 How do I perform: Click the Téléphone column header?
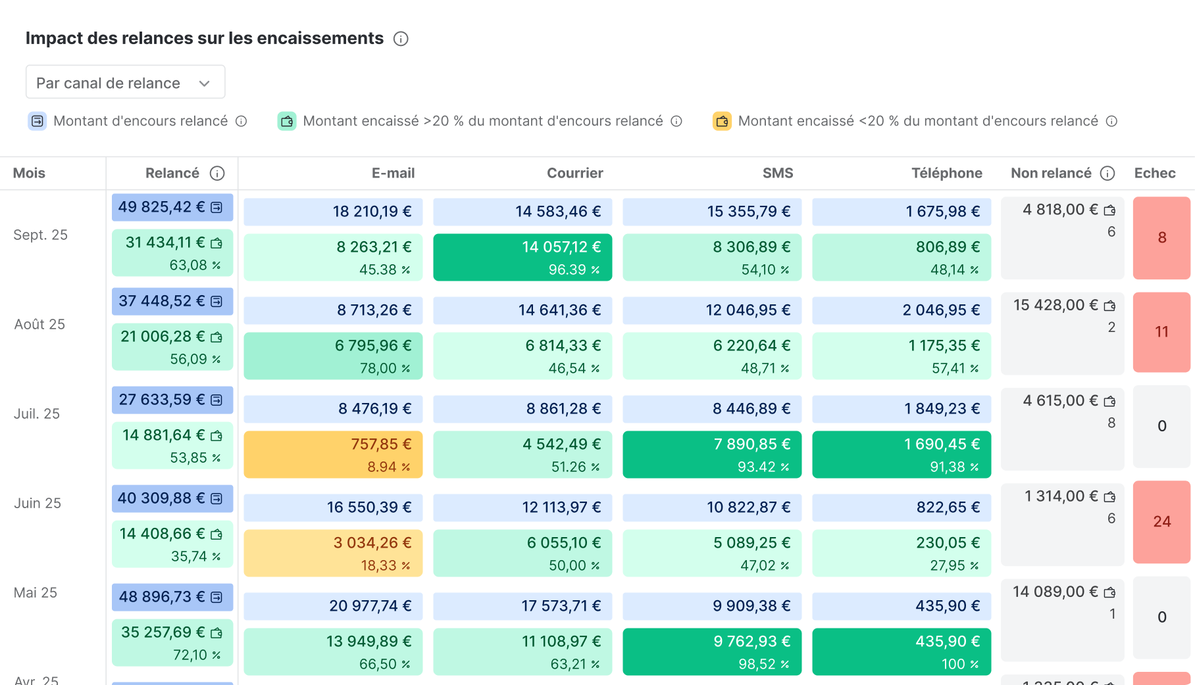[x=947, y=174]
